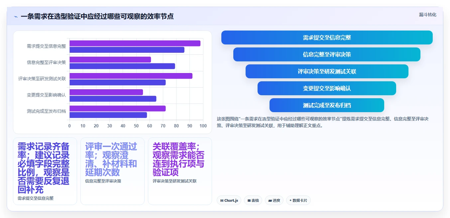
Task: Click the blue bar for 评审决策至研发测试关联
Action: click(x=118, y=82)
